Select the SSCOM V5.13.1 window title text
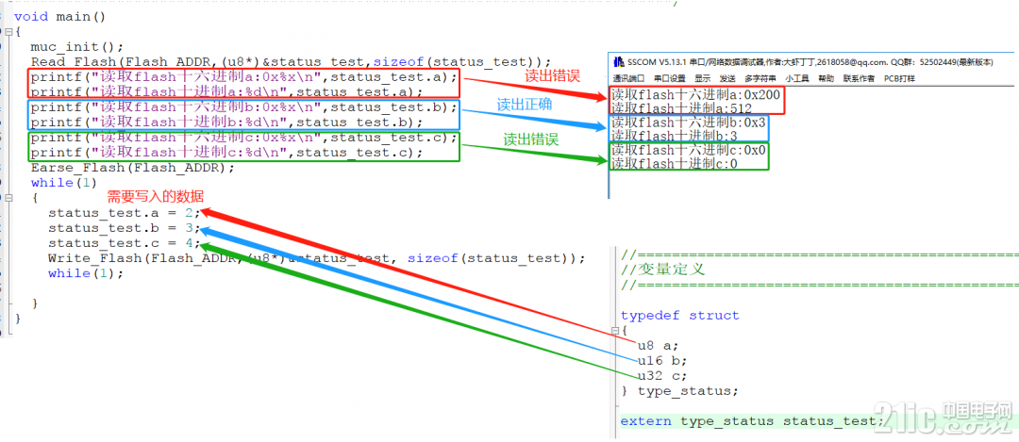1019x442 pixels. (x=810, y=62)
